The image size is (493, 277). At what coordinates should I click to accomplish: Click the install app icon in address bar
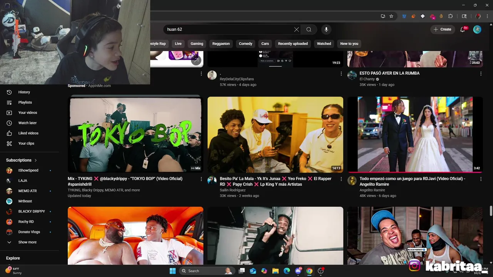(x=383, y=16)
